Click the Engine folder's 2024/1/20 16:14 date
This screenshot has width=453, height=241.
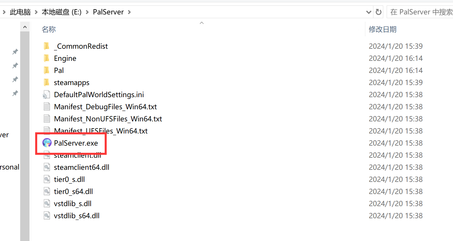pos(396,58)
